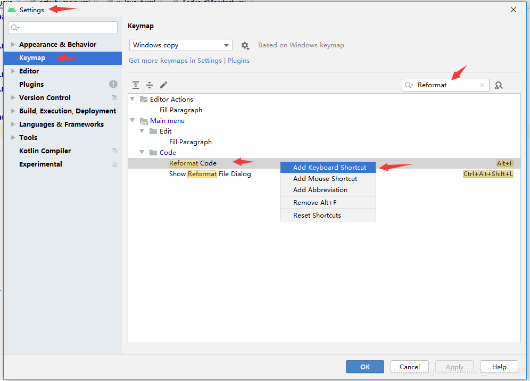Click Find Actions by Shortcut magnifier icon
Image resolution: width=530 pixels, height=381 pixels.
pyautogui.click(x=499, y=85)
